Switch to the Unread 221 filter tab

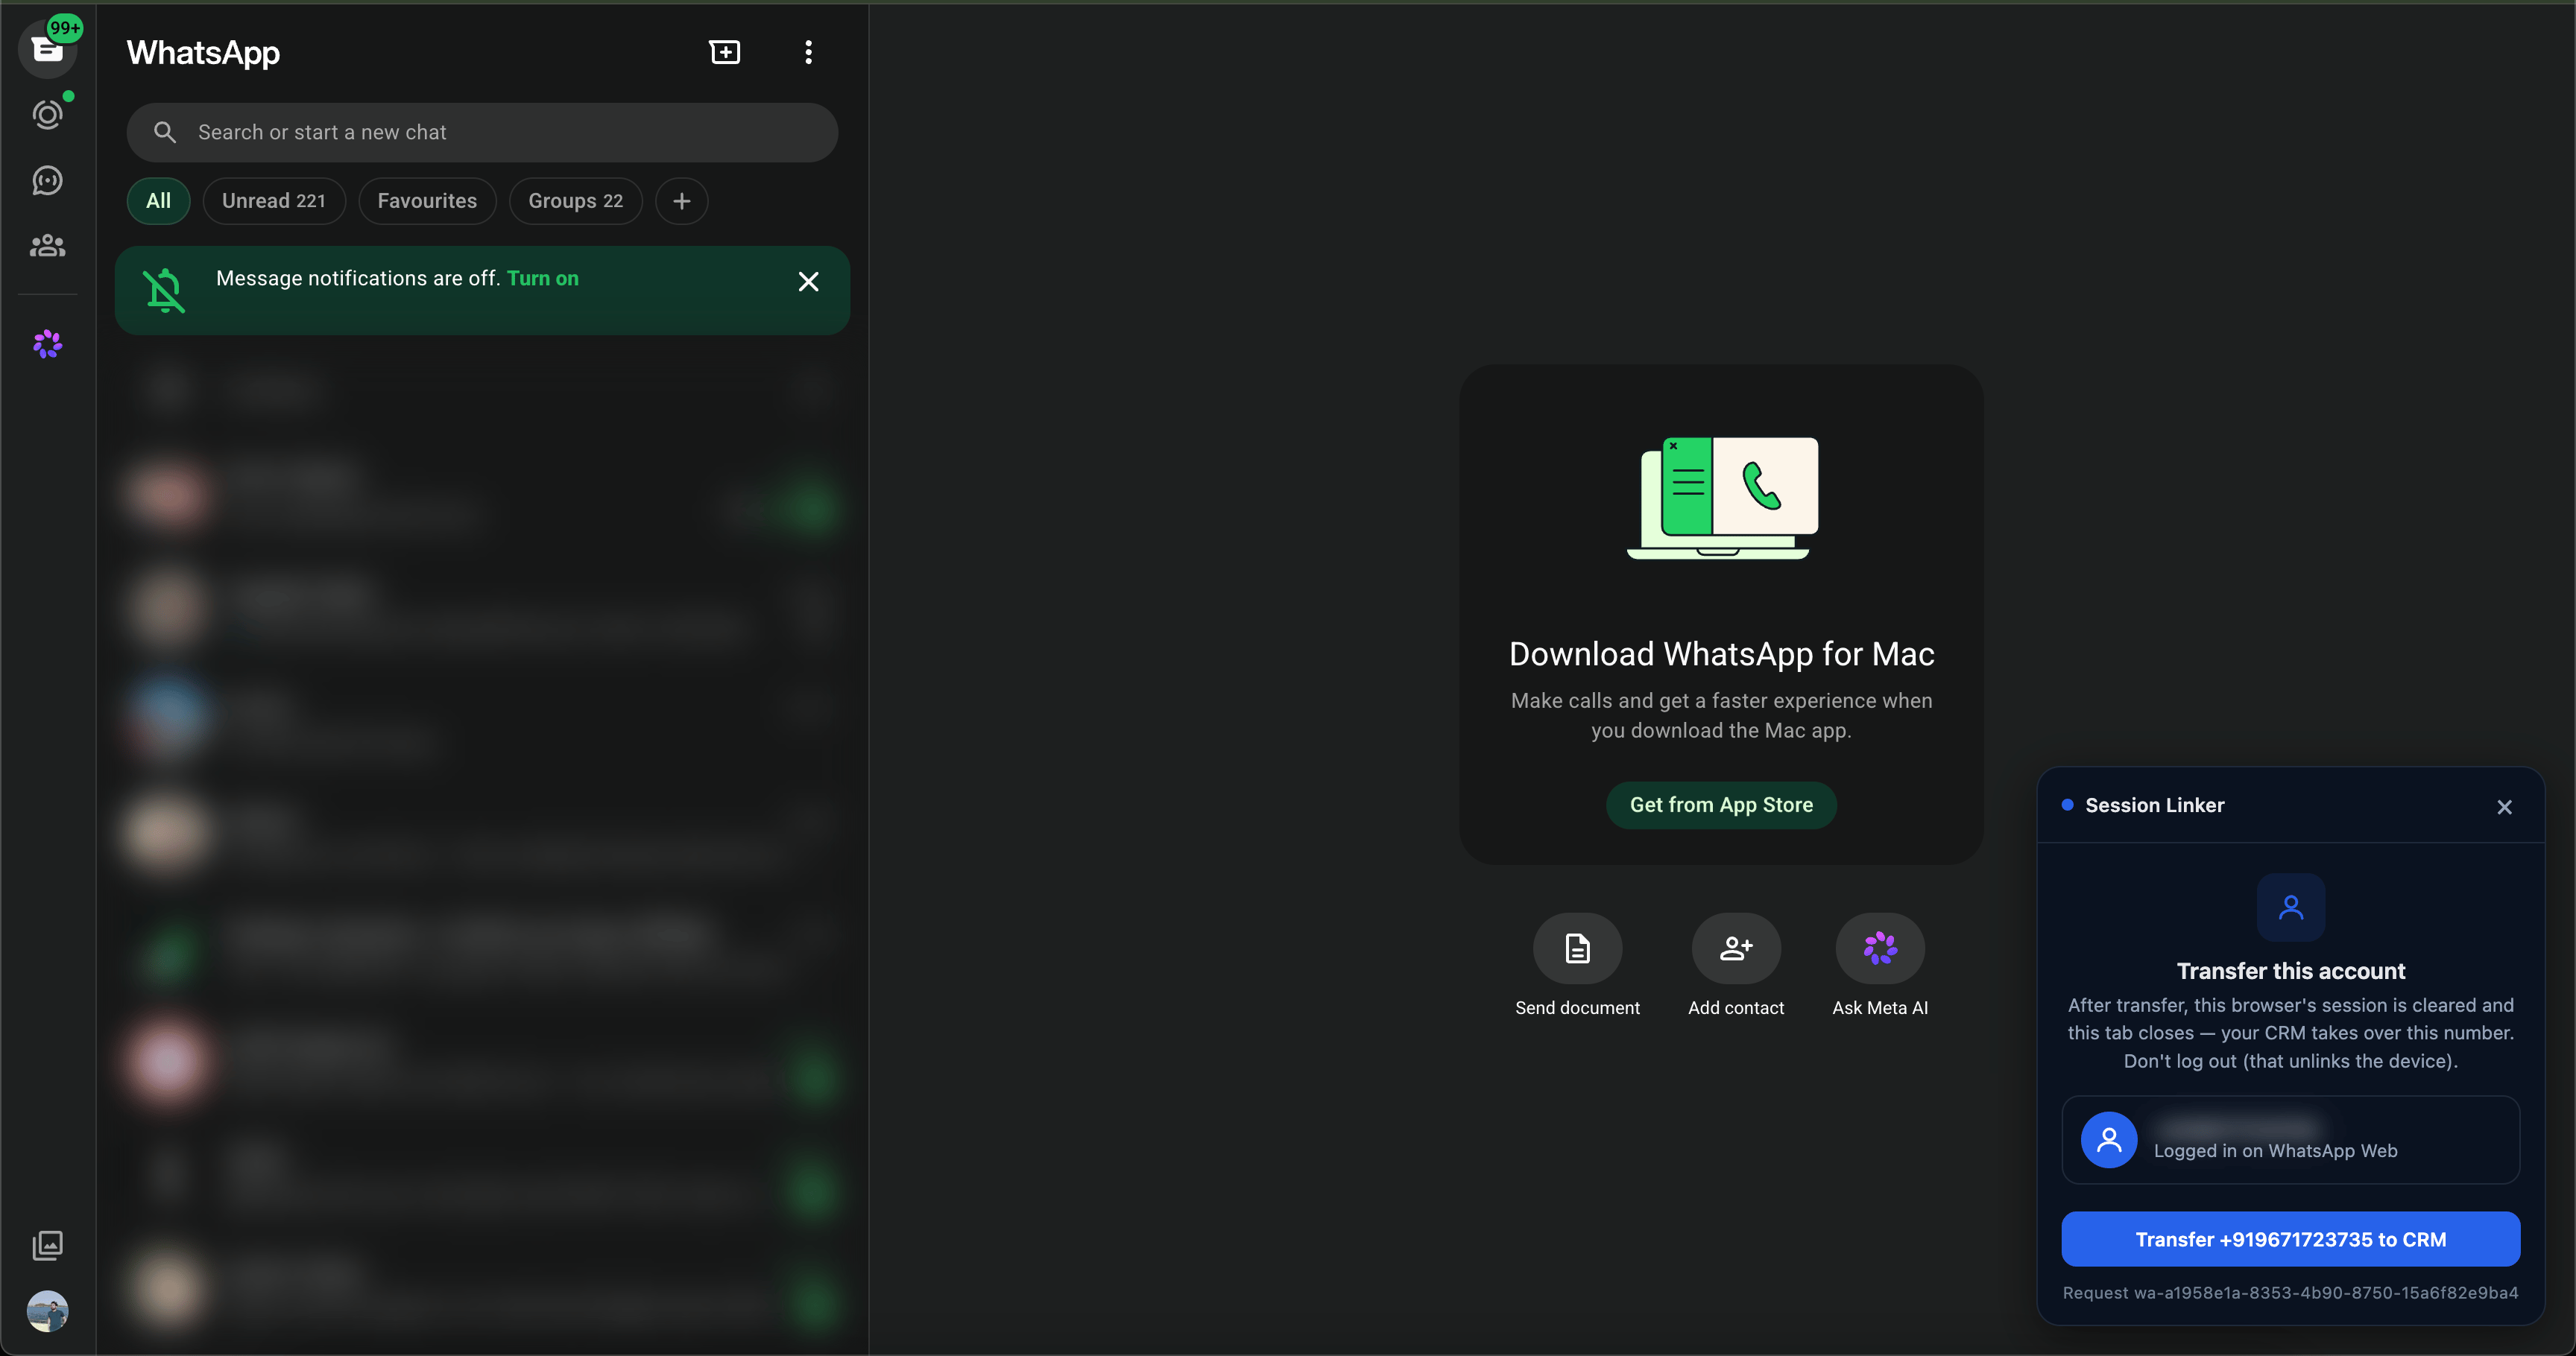[273, 201]
